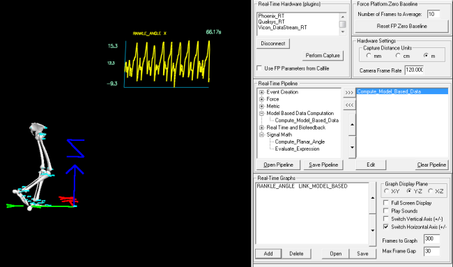453x267 pixels.
Task: Expand the Event Creation tree node
Action: pyautogui.click(x=261, y=92)
